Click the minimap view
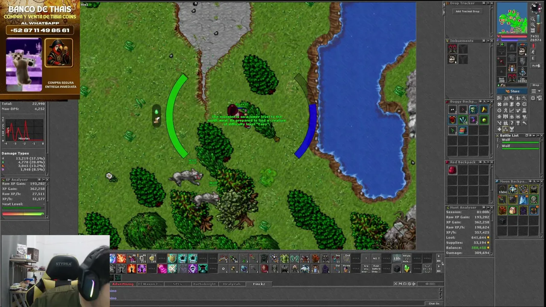The height and width of the screenshot is (307, 546). (512, 18)
